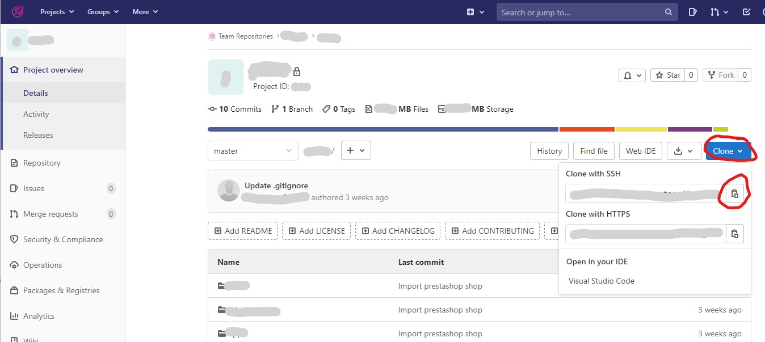
Task: Click the blue language bar segment
Action: 383,129
